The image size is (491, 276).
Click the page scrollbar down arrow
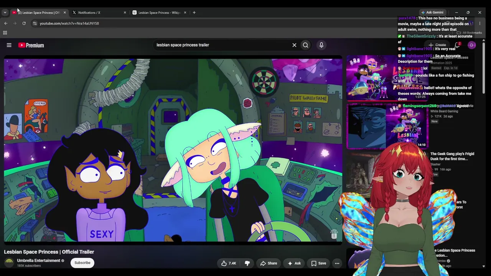click(484, 266)
